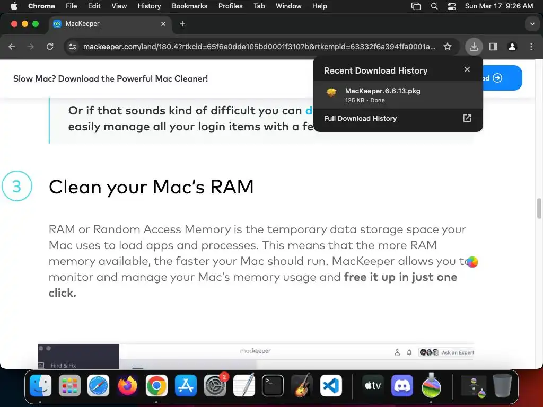Image resolution: width=543 pixels, height=407 pixels.
Task: Open the macOS installer icon in Dock
Action: click(x=431, y=385)
